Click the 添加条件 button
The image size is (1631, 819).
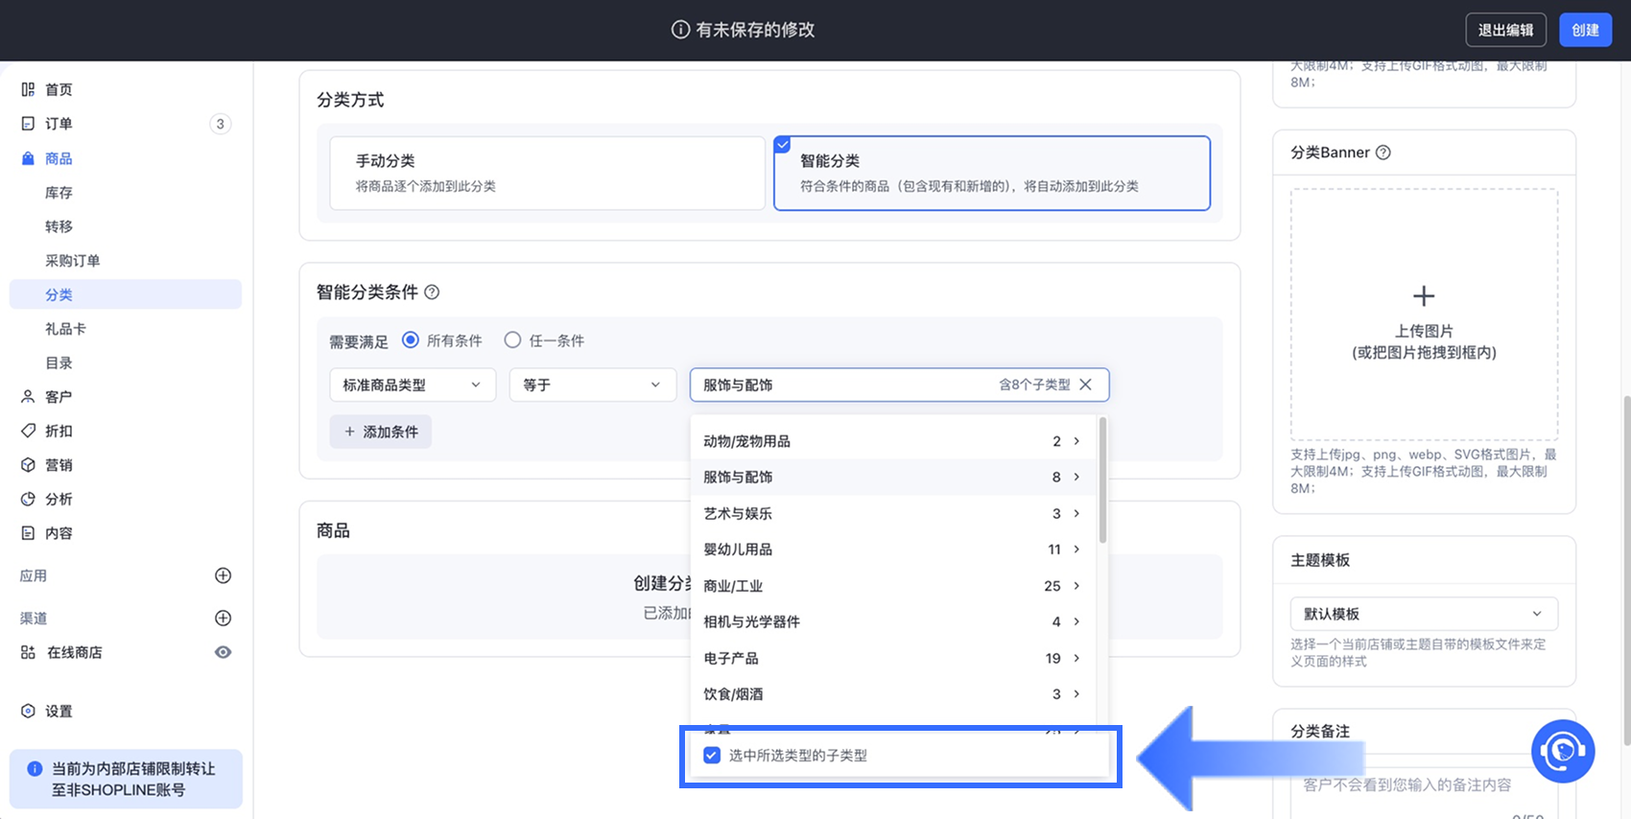point(381,432)
